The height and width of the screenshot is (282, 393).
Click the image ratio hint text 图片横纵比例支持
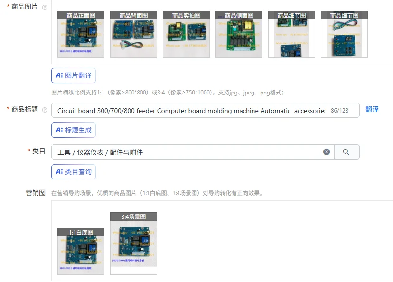point(168,93)
